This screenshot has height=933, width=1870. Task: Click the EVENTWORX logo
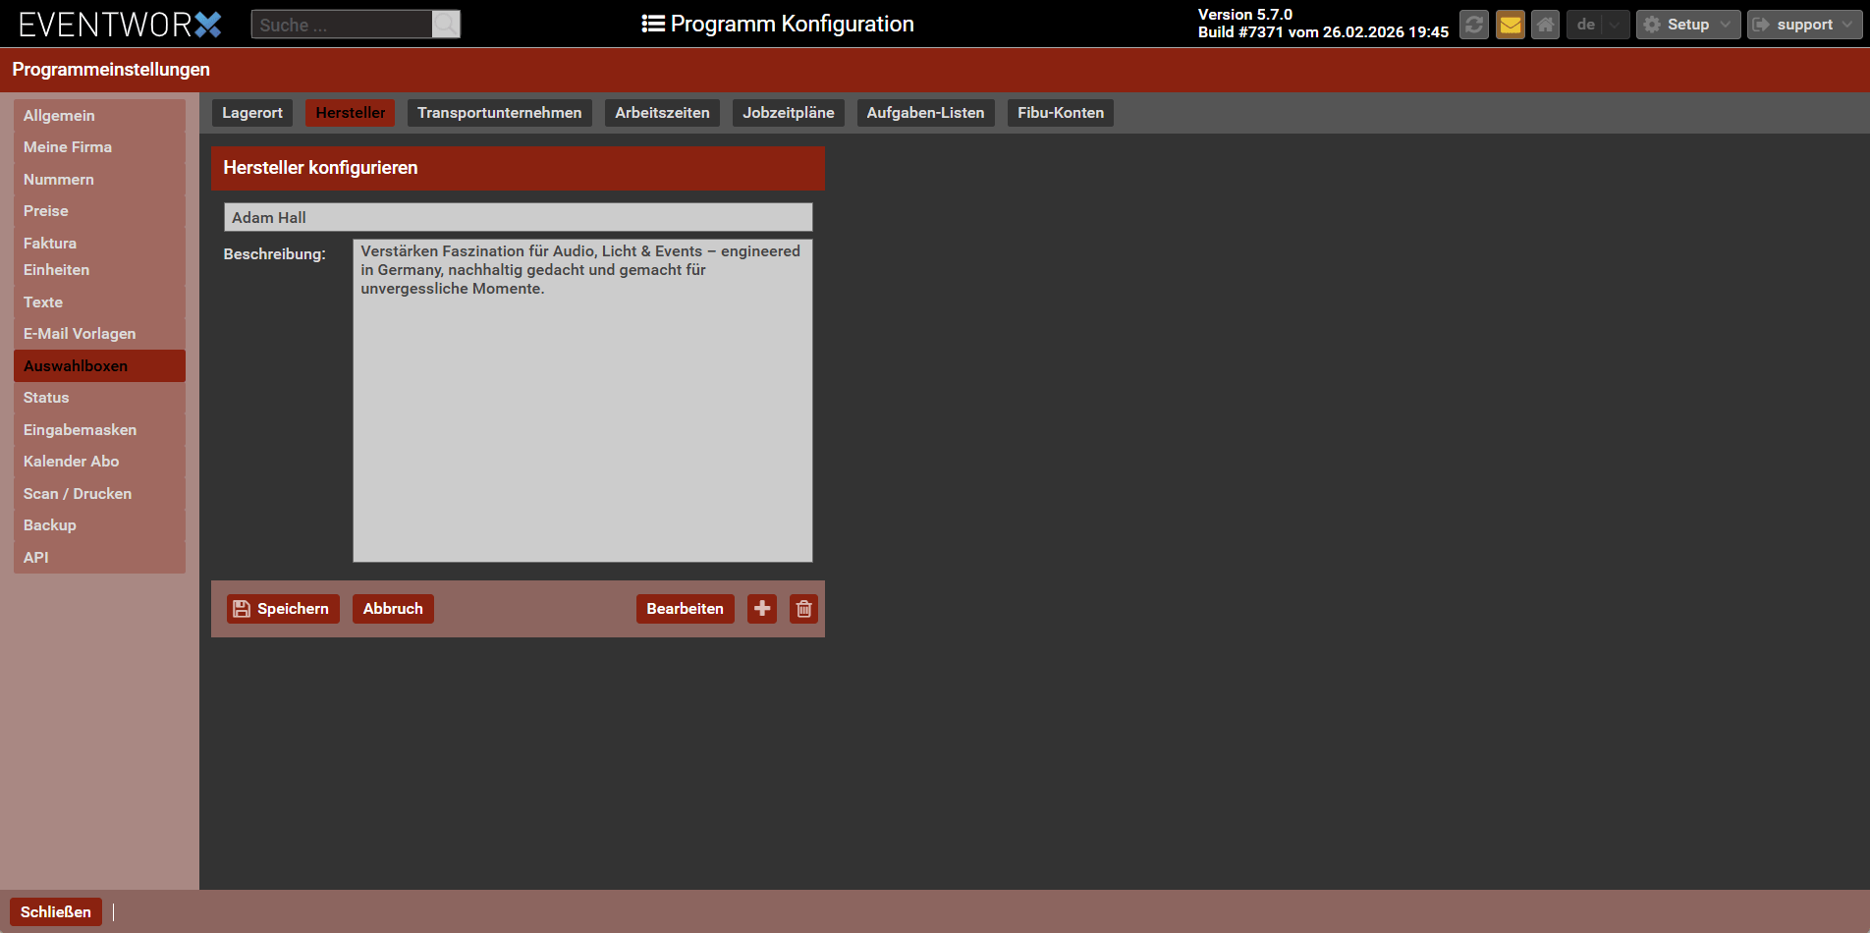[120, 25]
